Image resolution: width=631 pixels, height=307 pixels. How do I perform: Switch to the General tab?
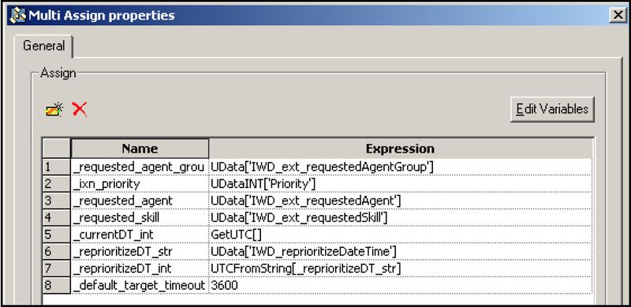(x=43, y=46)
